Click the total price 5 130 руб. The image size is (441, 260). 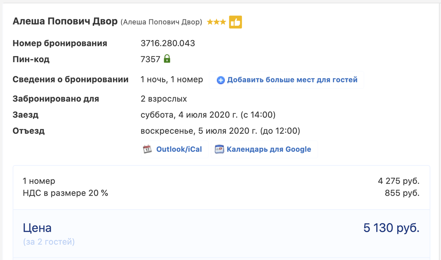coord(391,228)
